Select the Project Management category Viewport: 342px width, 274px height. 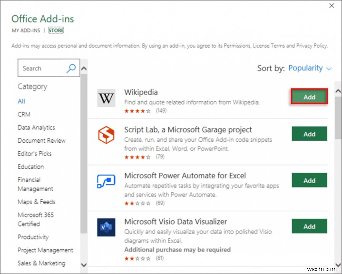point(45,250)
